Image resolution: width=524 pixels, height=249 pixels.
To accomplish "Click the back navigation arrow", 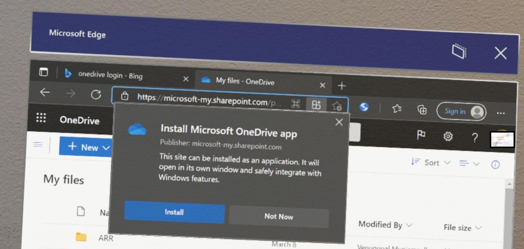I will (x=45, y=93).
